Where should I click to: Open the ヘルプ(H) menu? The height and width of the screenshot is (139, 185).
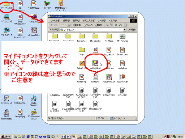tap(112, 21)
